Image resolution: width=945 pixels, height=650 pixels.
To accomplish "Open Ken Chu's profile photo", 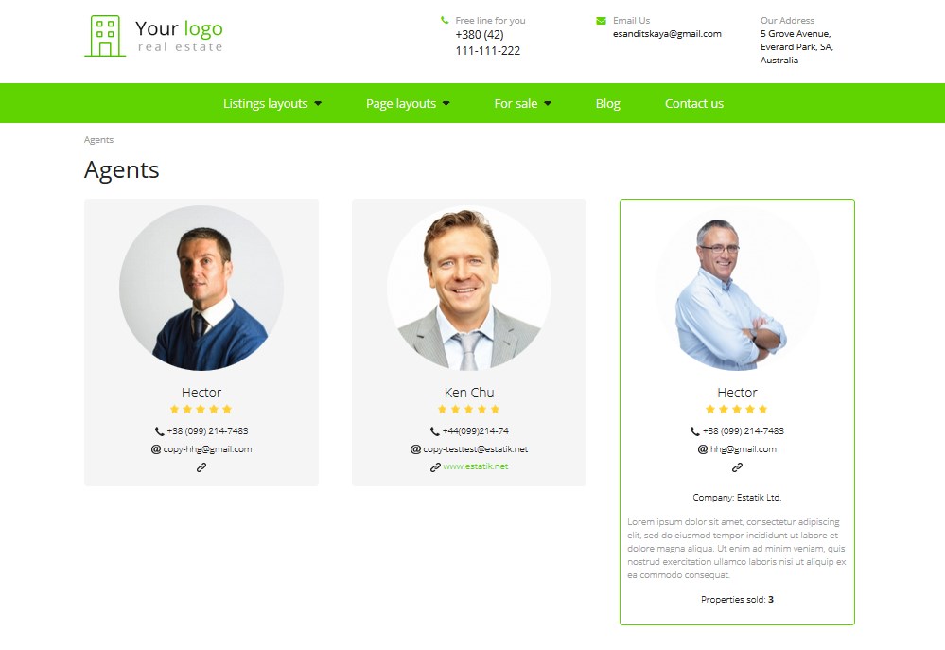I will (469, 289).
